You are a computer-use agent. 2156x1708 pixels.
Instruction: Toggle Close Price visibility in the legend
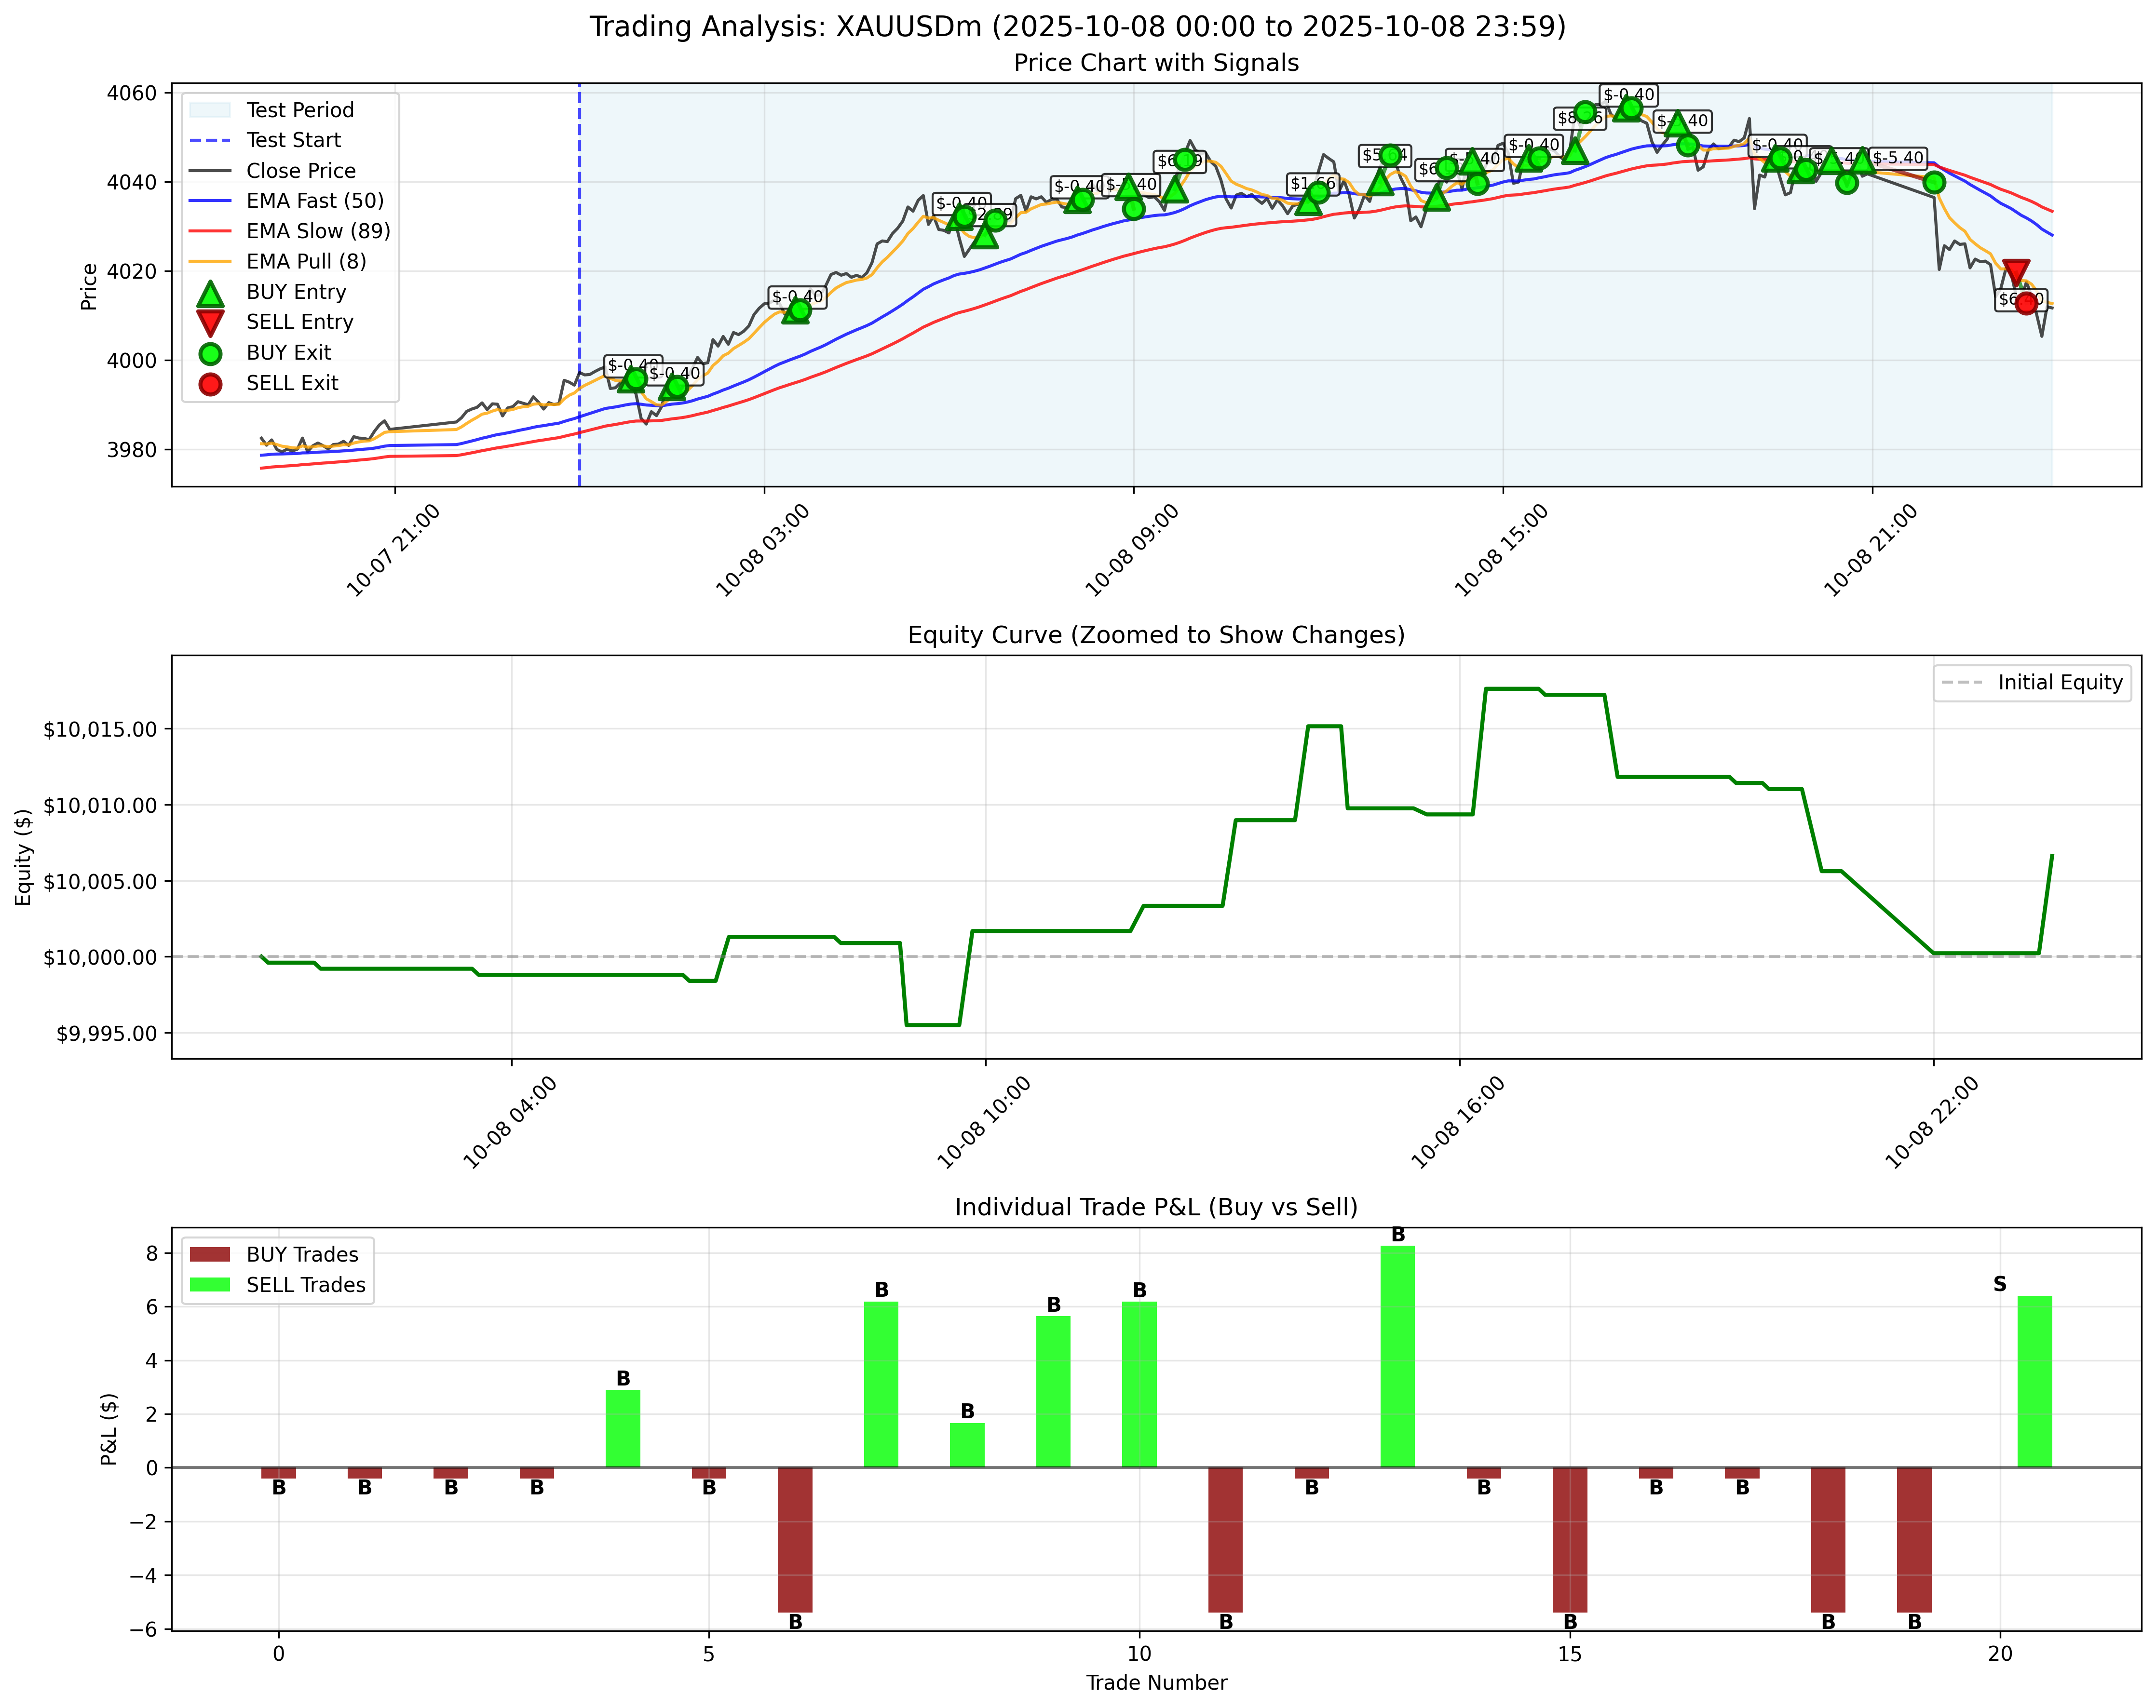pyautogui.click(x=210, y=171)
